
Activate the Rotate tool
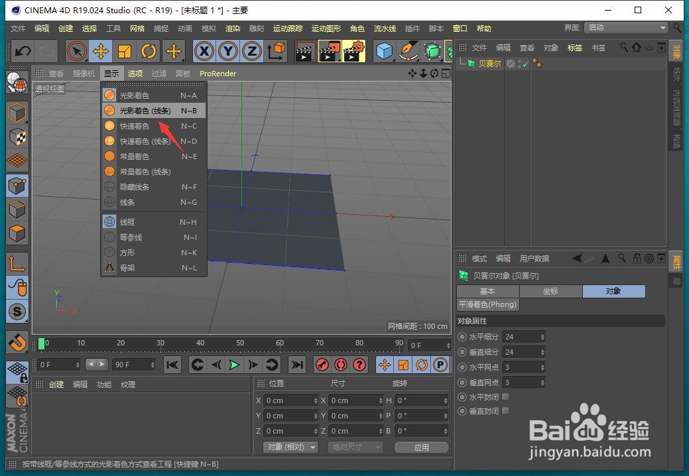[149, 51]
